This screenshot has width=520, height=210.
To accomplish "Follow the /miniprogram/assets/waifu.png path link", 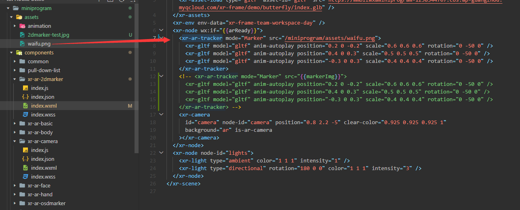I will [330, 38].
